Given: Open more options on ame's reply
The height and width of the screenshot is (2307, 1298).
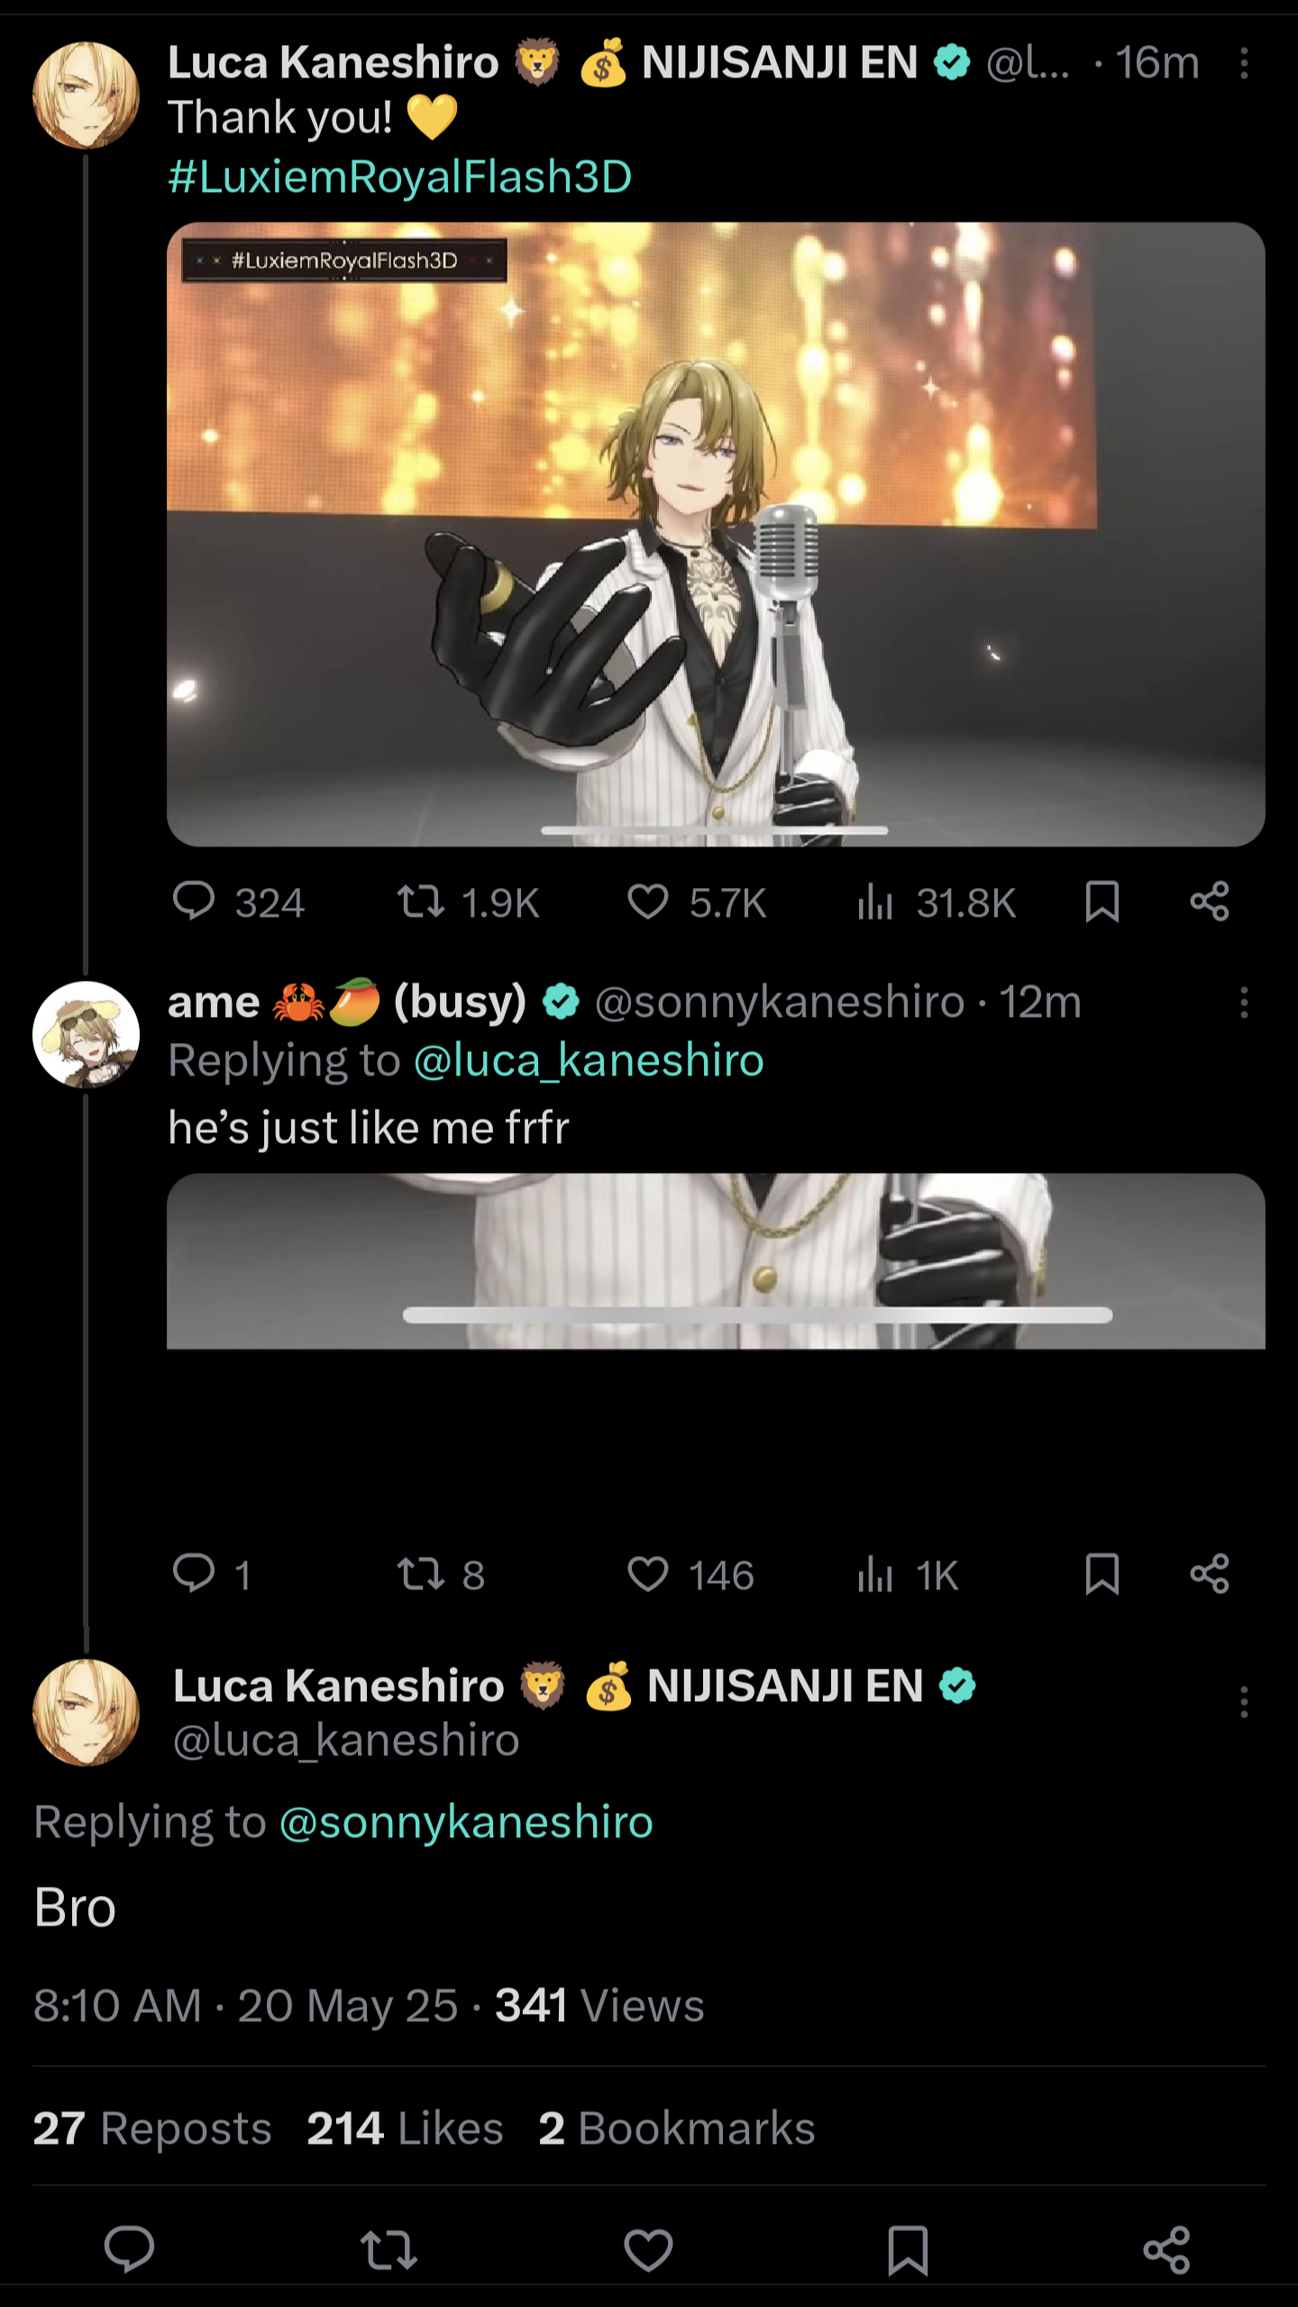Looking at the screenshot, I should (1244, 1002).
